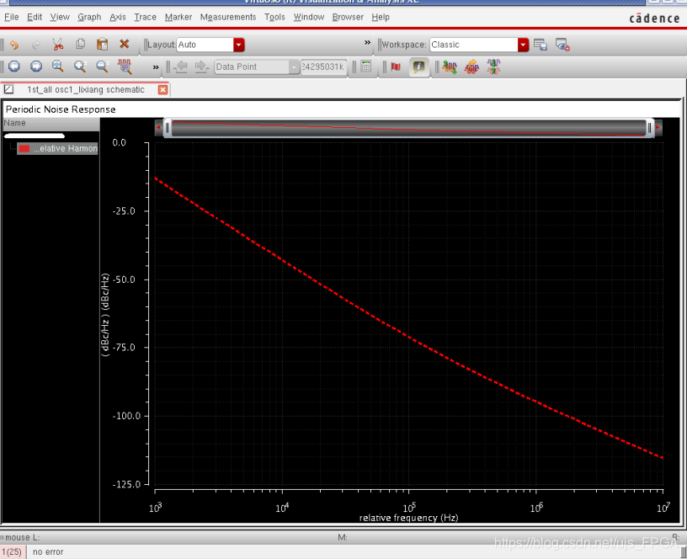The width and height of the screenshot is (687, 559).
Task: Select the 1st_all osc1_lixiang schematic tab
Action: coord(85,90)
